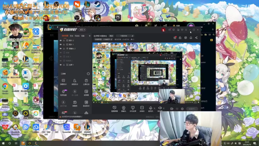The image size is (259, 146).
Task: Open the 房管助手 tool
Action: tap(75, 82)
